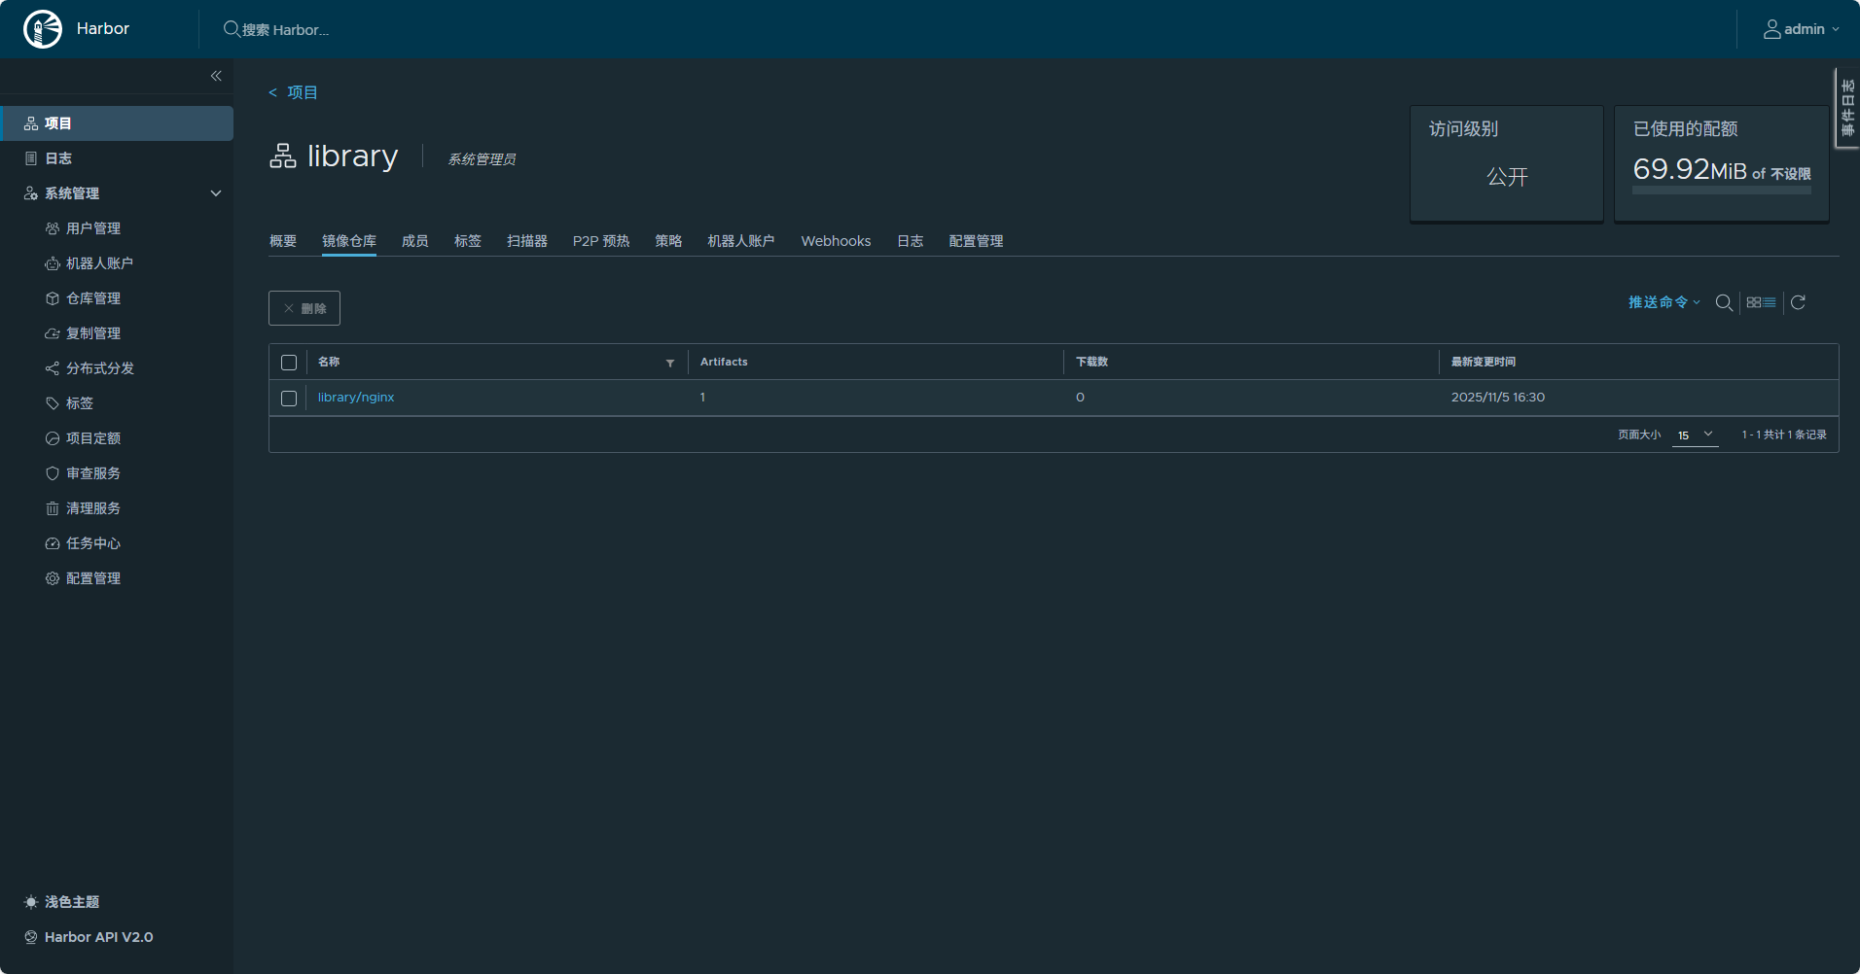Click the 分布式分发 share icon

coord(53,368)
